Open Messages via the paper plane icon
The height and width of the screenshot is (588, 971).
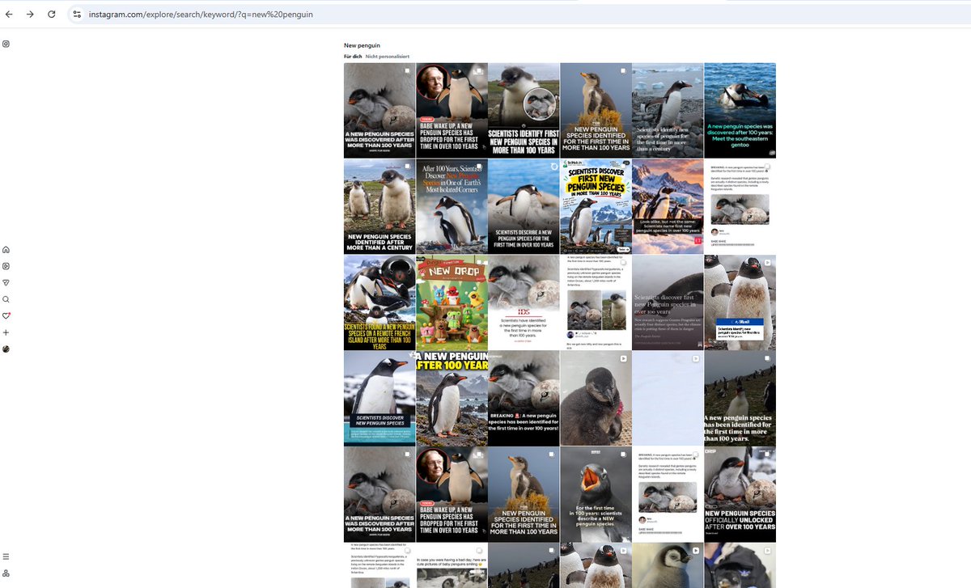point(6,282)
